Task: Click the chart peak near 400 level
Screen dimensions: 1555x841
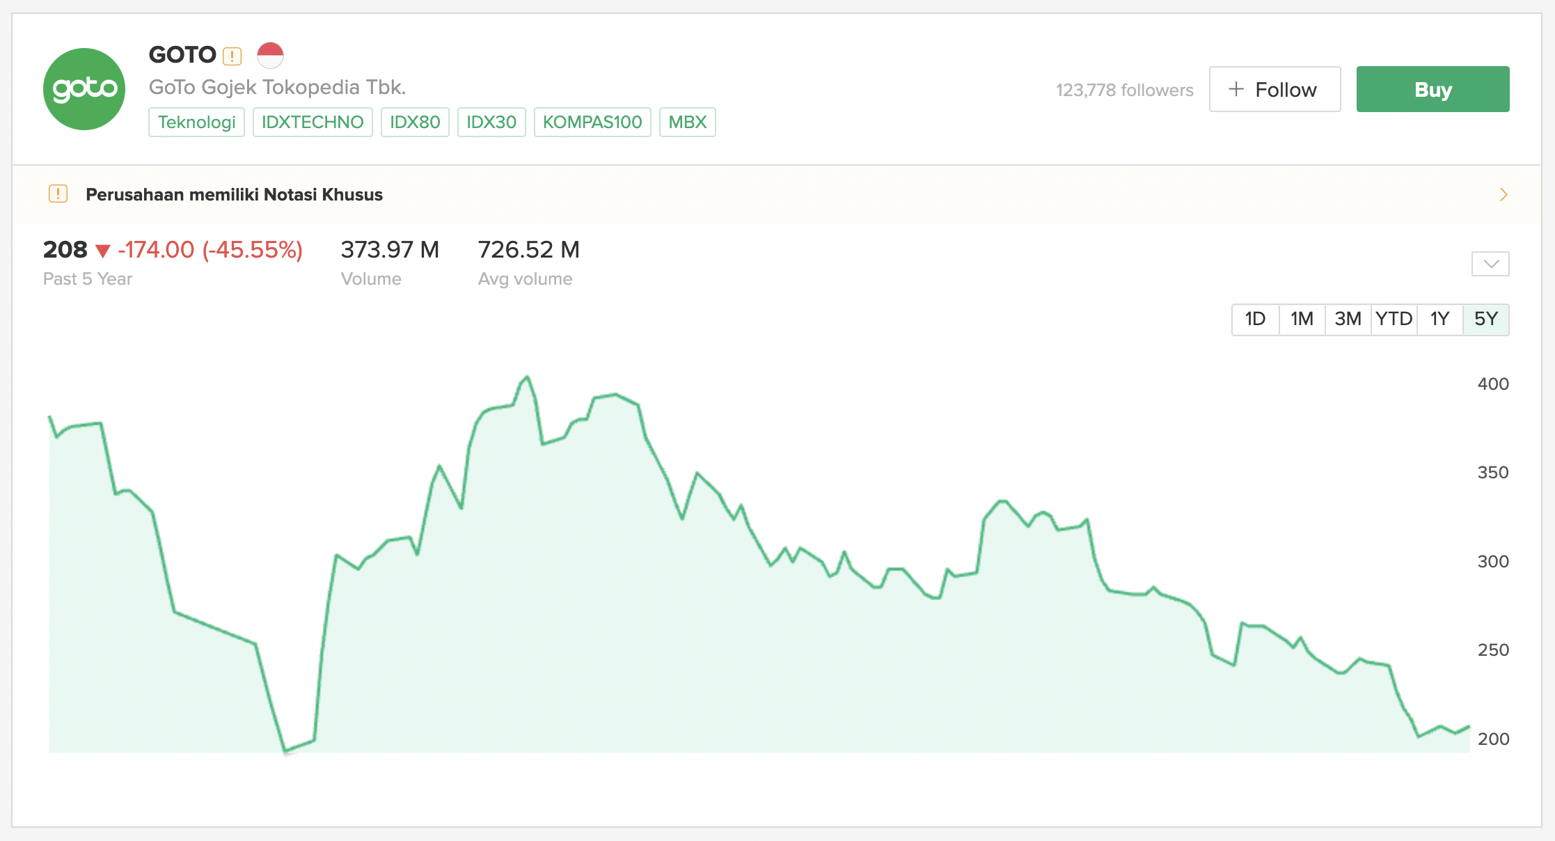Action: tap(527, 377)
